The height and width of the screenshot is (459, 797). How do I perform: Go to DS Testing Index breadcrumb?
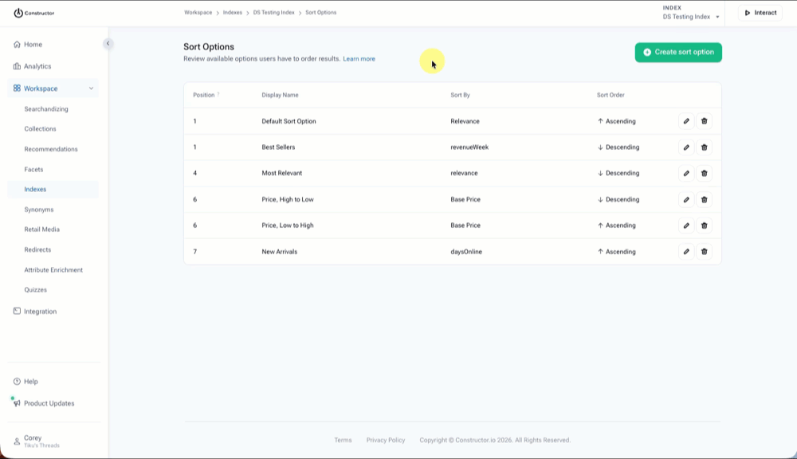click(x=273, y=12)
